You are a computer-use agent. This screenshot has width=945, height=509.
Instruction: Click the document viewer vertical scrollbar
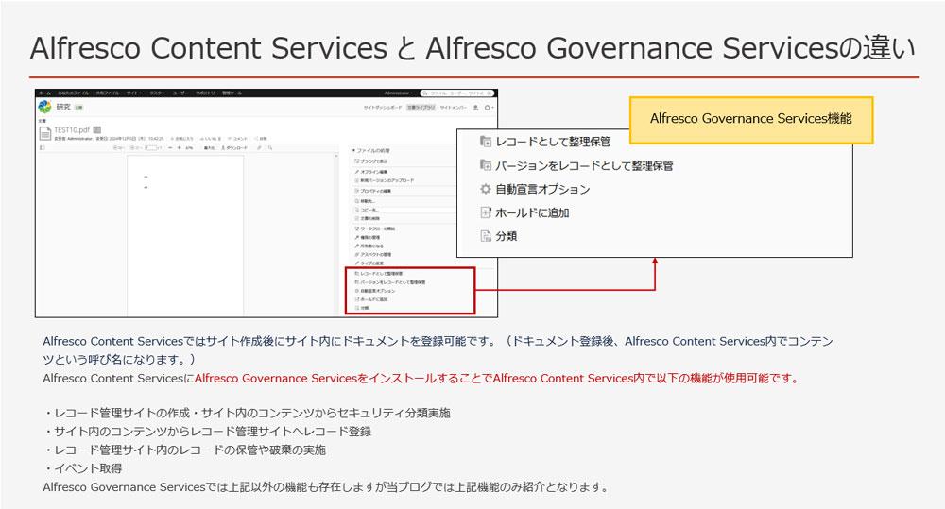pos(336,233)
